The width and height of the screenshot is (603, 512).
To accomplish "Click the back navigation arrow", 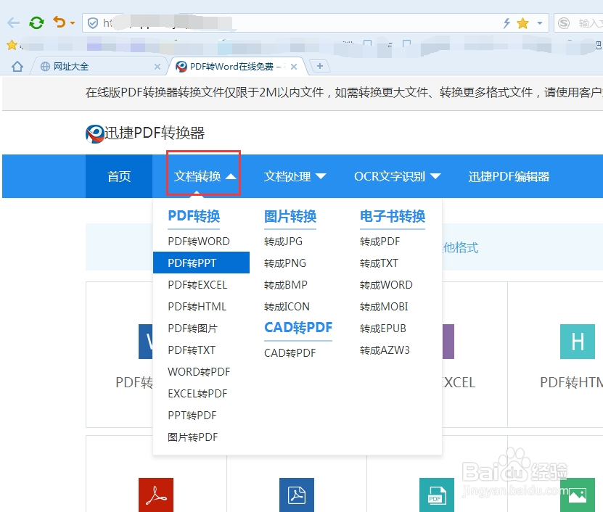I will [13, 22].
